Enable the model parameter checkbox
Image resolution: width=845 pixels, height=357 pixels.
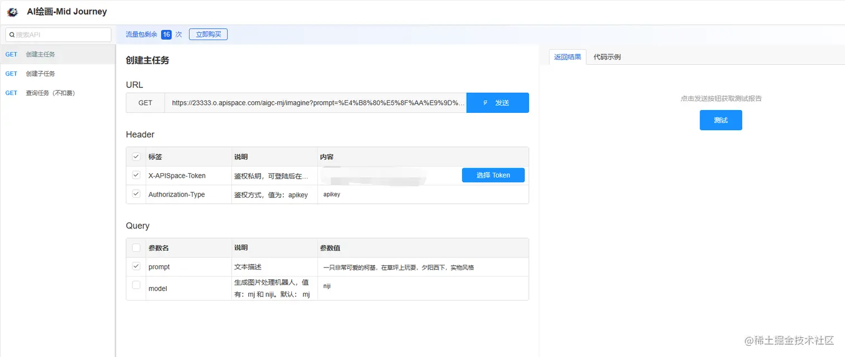click(x=136, y=285)
